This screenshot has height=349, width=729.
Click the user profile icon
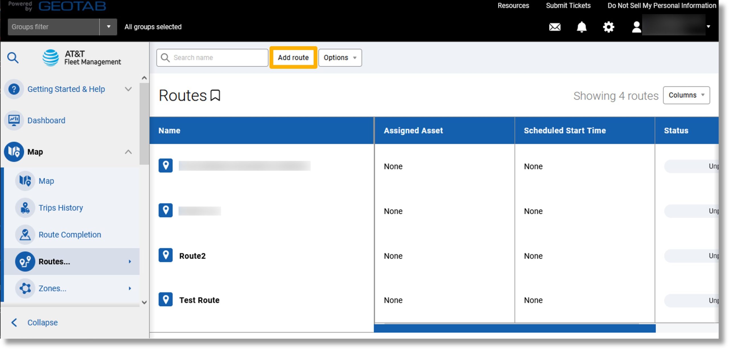click(x=636, y=27)
